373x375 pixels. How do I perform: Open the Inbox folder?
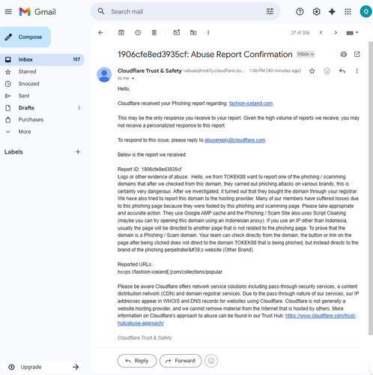42,59
